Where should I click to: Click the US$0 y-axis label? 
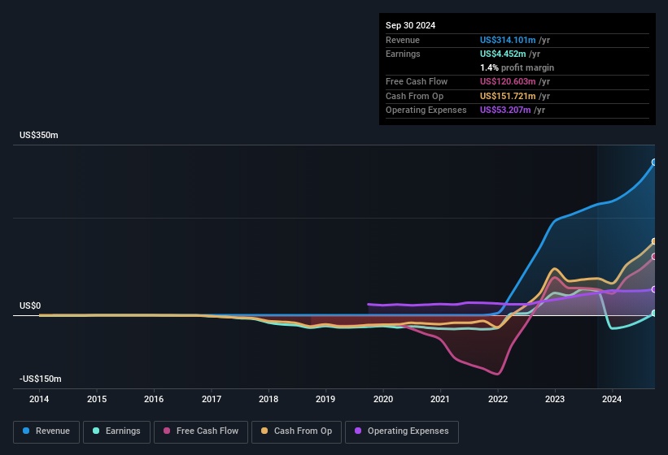tap(30, 305)
